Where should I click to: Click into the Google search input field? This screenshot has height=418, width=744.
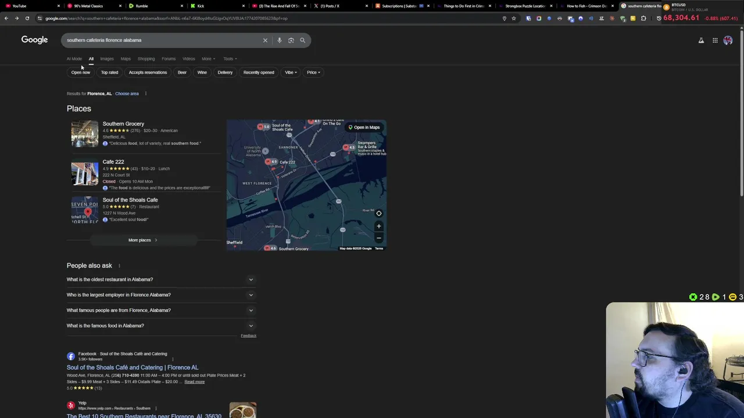point(163,40)
